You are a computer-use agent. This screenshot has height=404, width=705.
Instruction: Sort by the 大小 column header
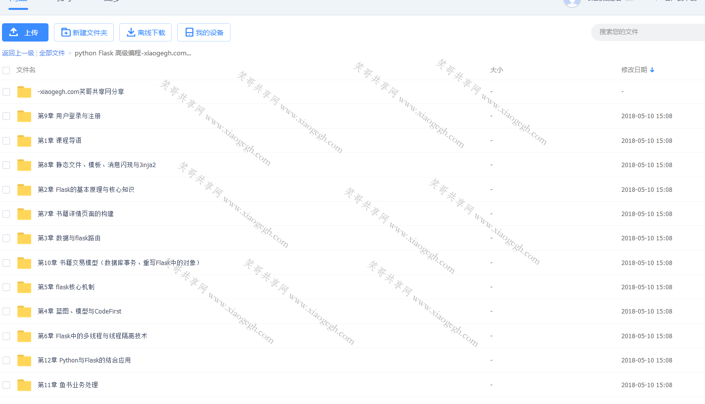[496, 70]
